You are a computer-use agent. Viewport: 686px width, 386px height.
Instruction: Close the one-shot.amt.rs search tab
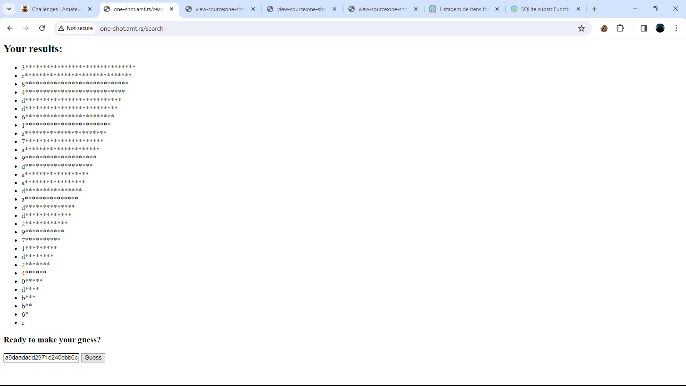pos(171,9)
